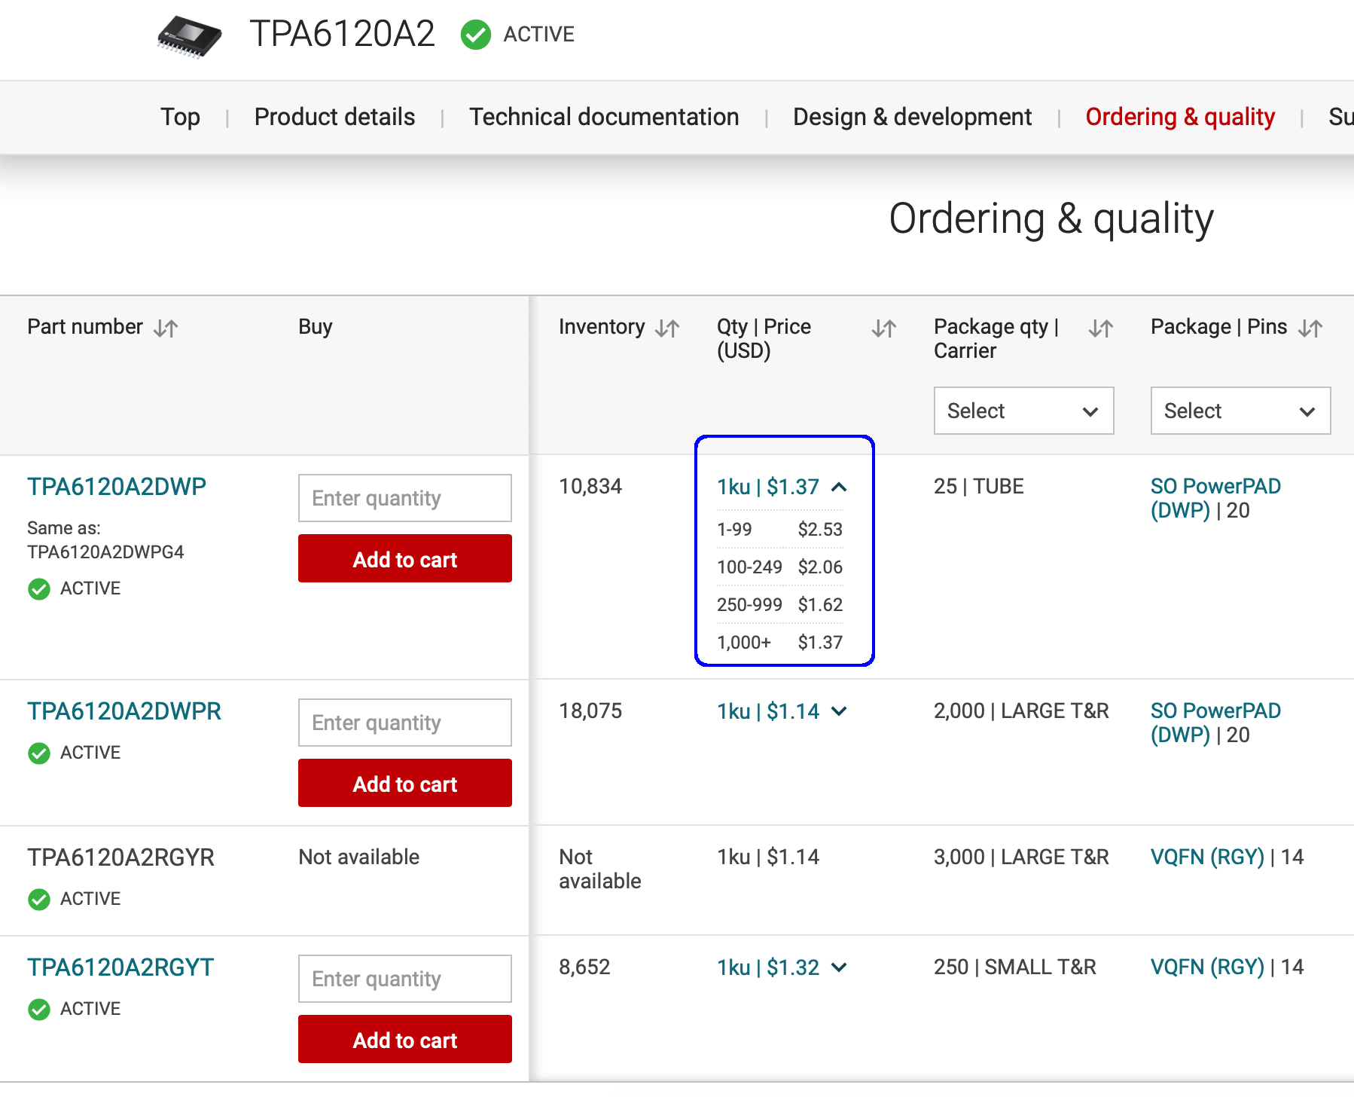Select the 1-99 $2.53 price tier row
Viewport: 1354px width, 1097px height.
point(780,530)
